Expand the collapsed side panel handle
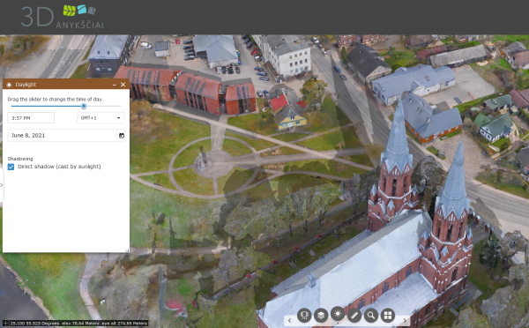Screen dimensions: 529x328 click(2, 184)
